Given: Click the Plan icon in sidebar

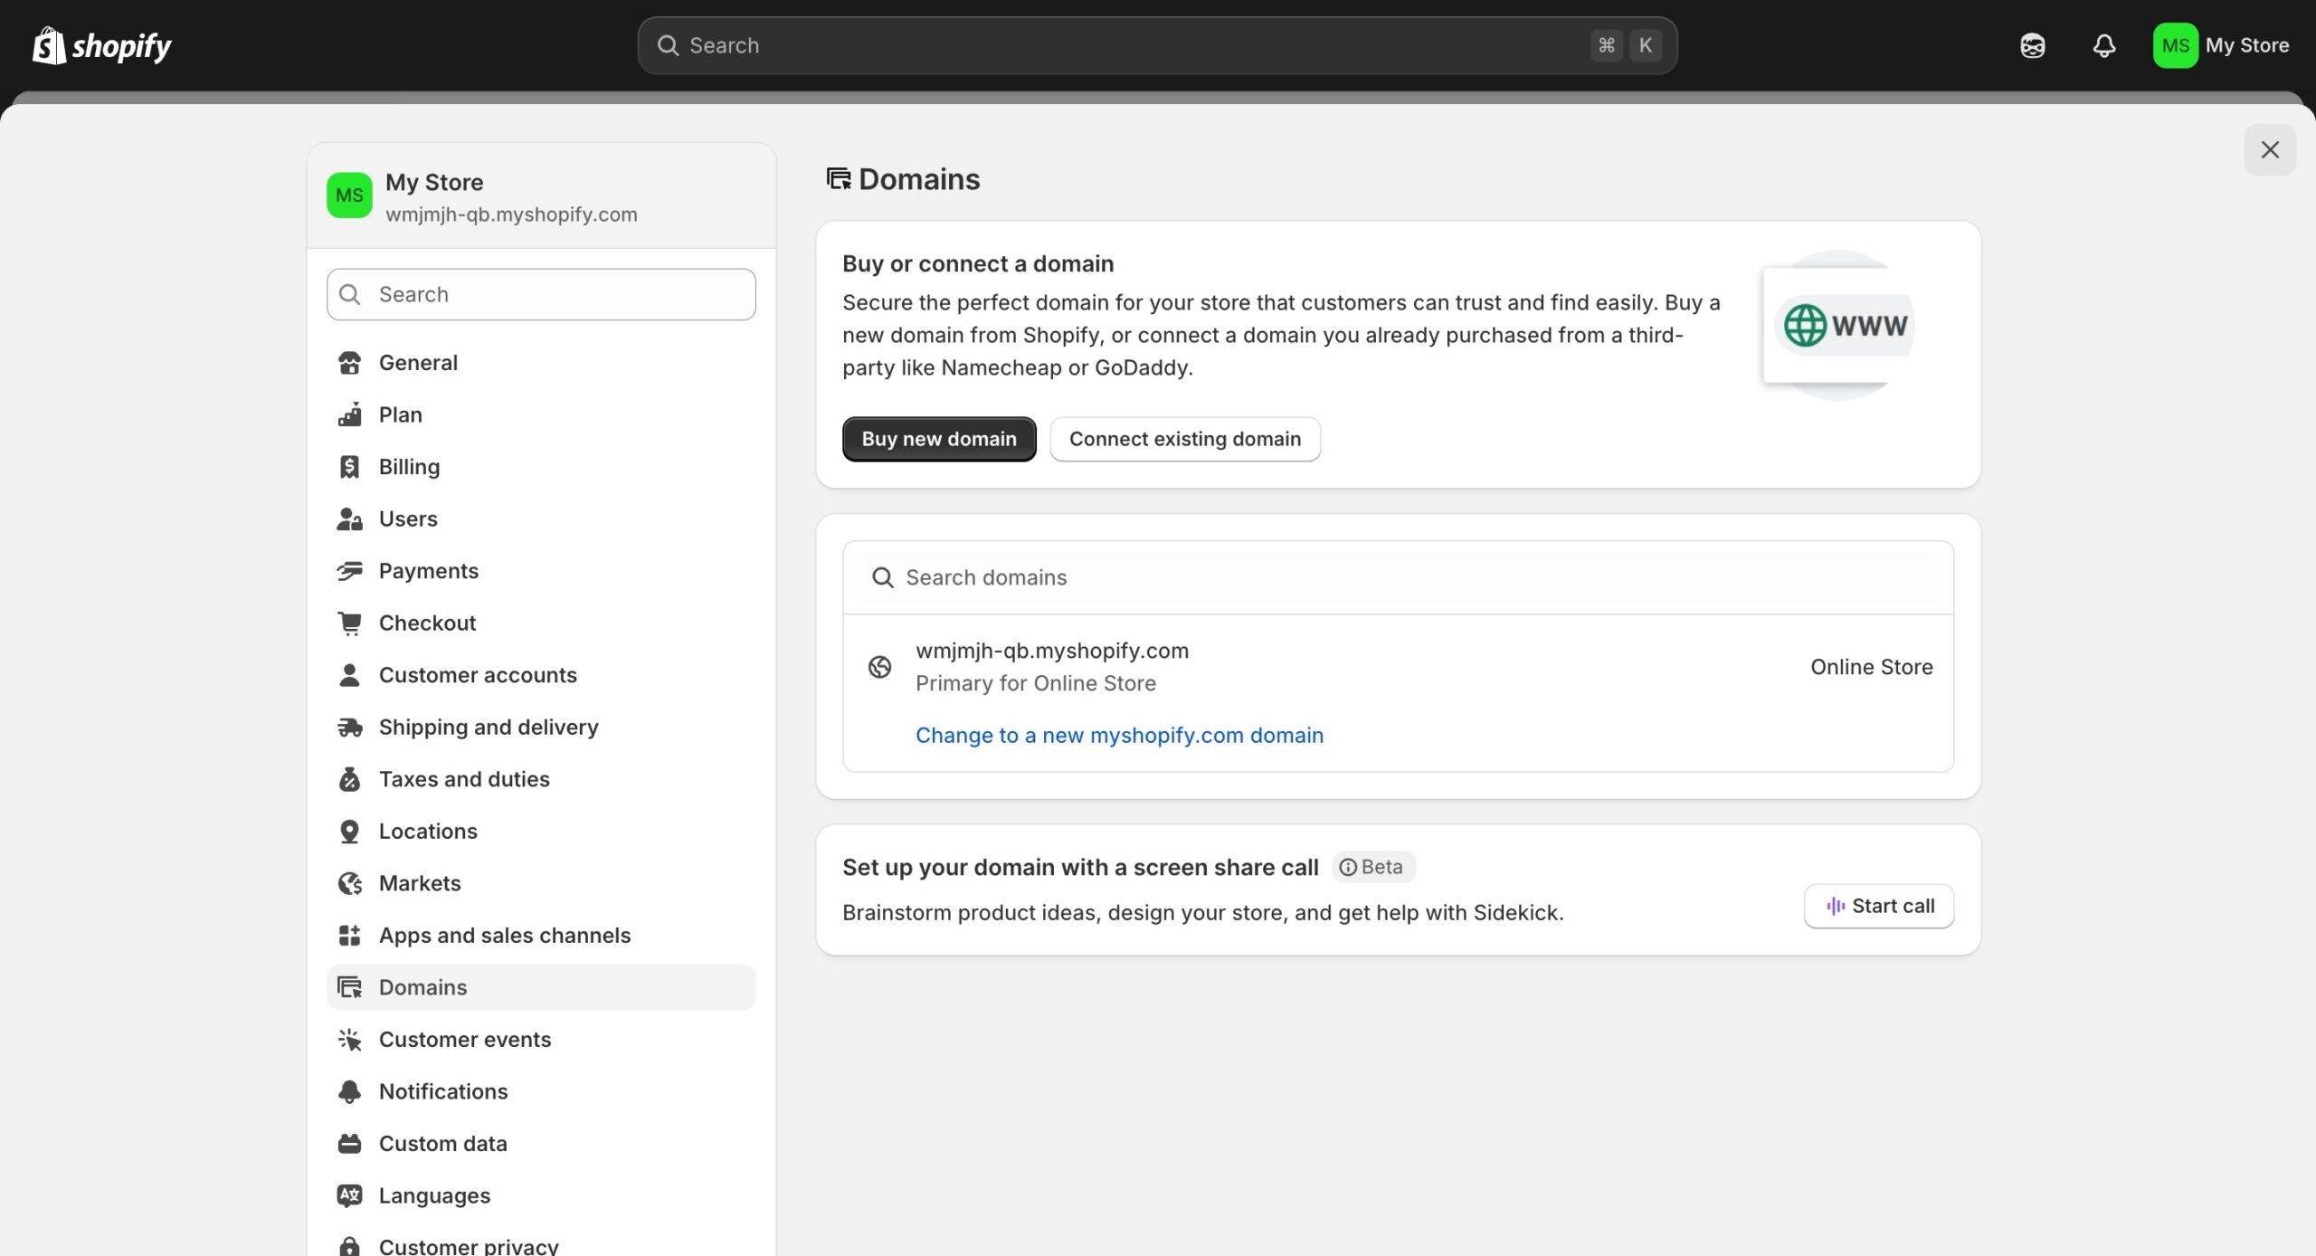Looking at the screenshot, I should pyautogui.click(x=349, y=414).
